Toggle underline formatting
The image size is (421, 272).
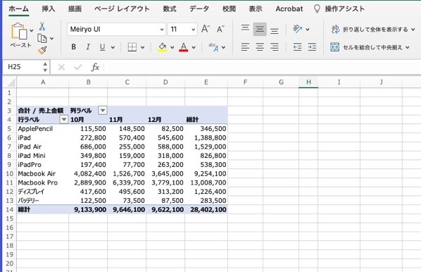click(x=102, y=47)
